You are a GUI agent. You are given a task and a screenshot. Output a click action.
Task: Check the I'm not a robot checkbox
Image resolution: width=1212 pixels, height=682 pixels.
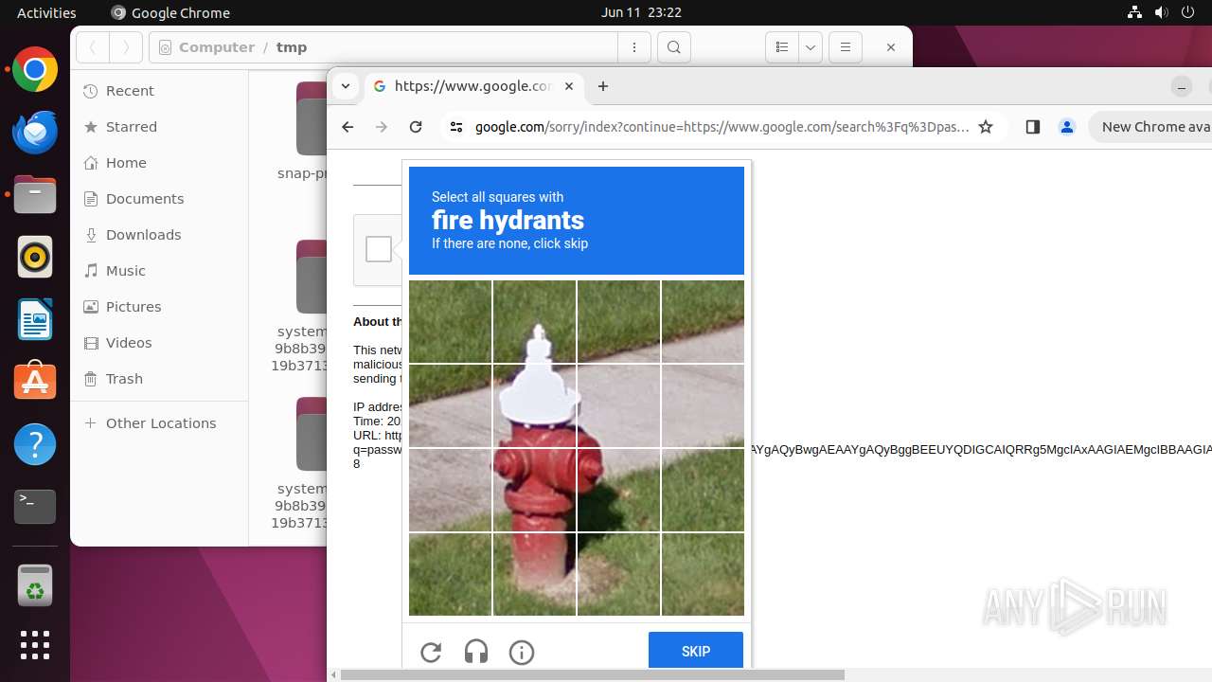(x=379, y=249)
